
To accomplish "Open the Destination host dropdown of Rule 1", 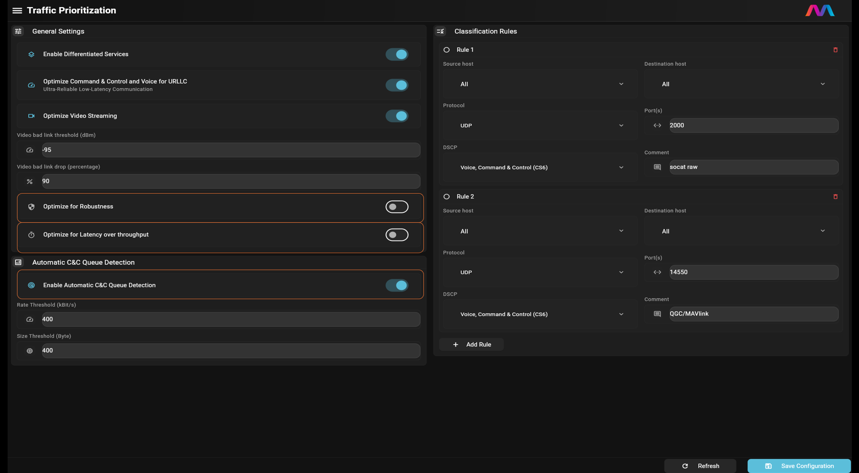I will (x=740, y=84).
